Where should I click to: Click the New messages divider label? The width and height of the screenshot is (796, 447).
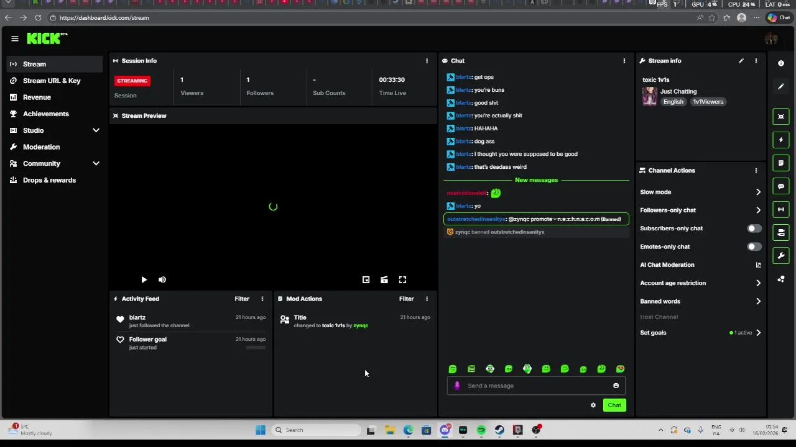pyautogui.click(x=536, y=180)
